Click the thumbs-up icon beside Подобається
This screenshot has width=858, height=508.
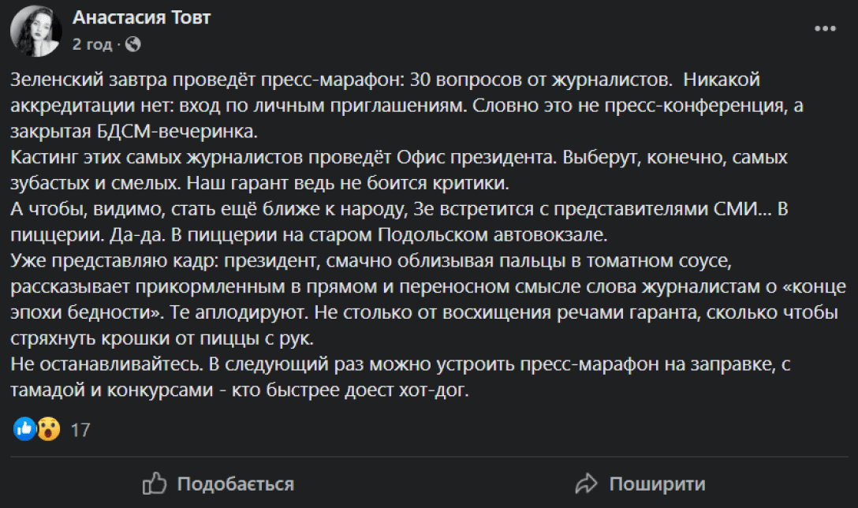tap(153, 483)
